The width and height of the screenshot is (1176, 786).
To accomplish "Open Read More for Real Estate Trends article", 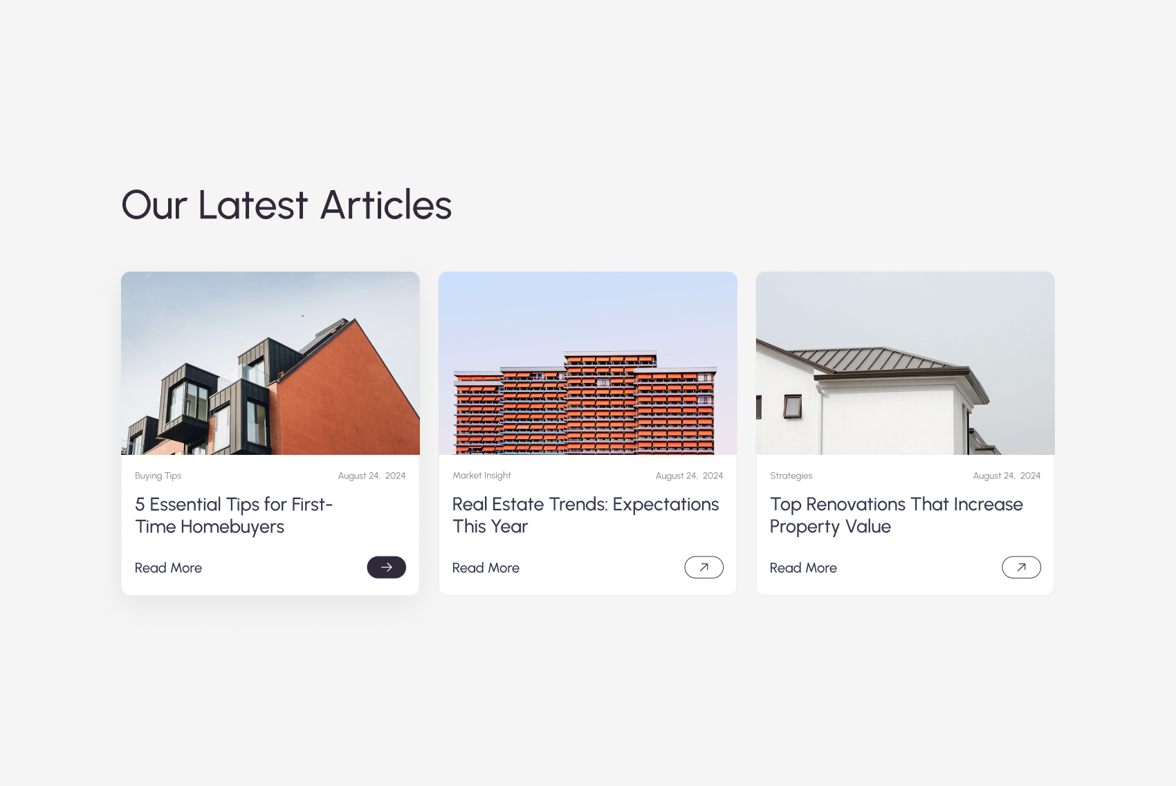I will tap(486, 568).
